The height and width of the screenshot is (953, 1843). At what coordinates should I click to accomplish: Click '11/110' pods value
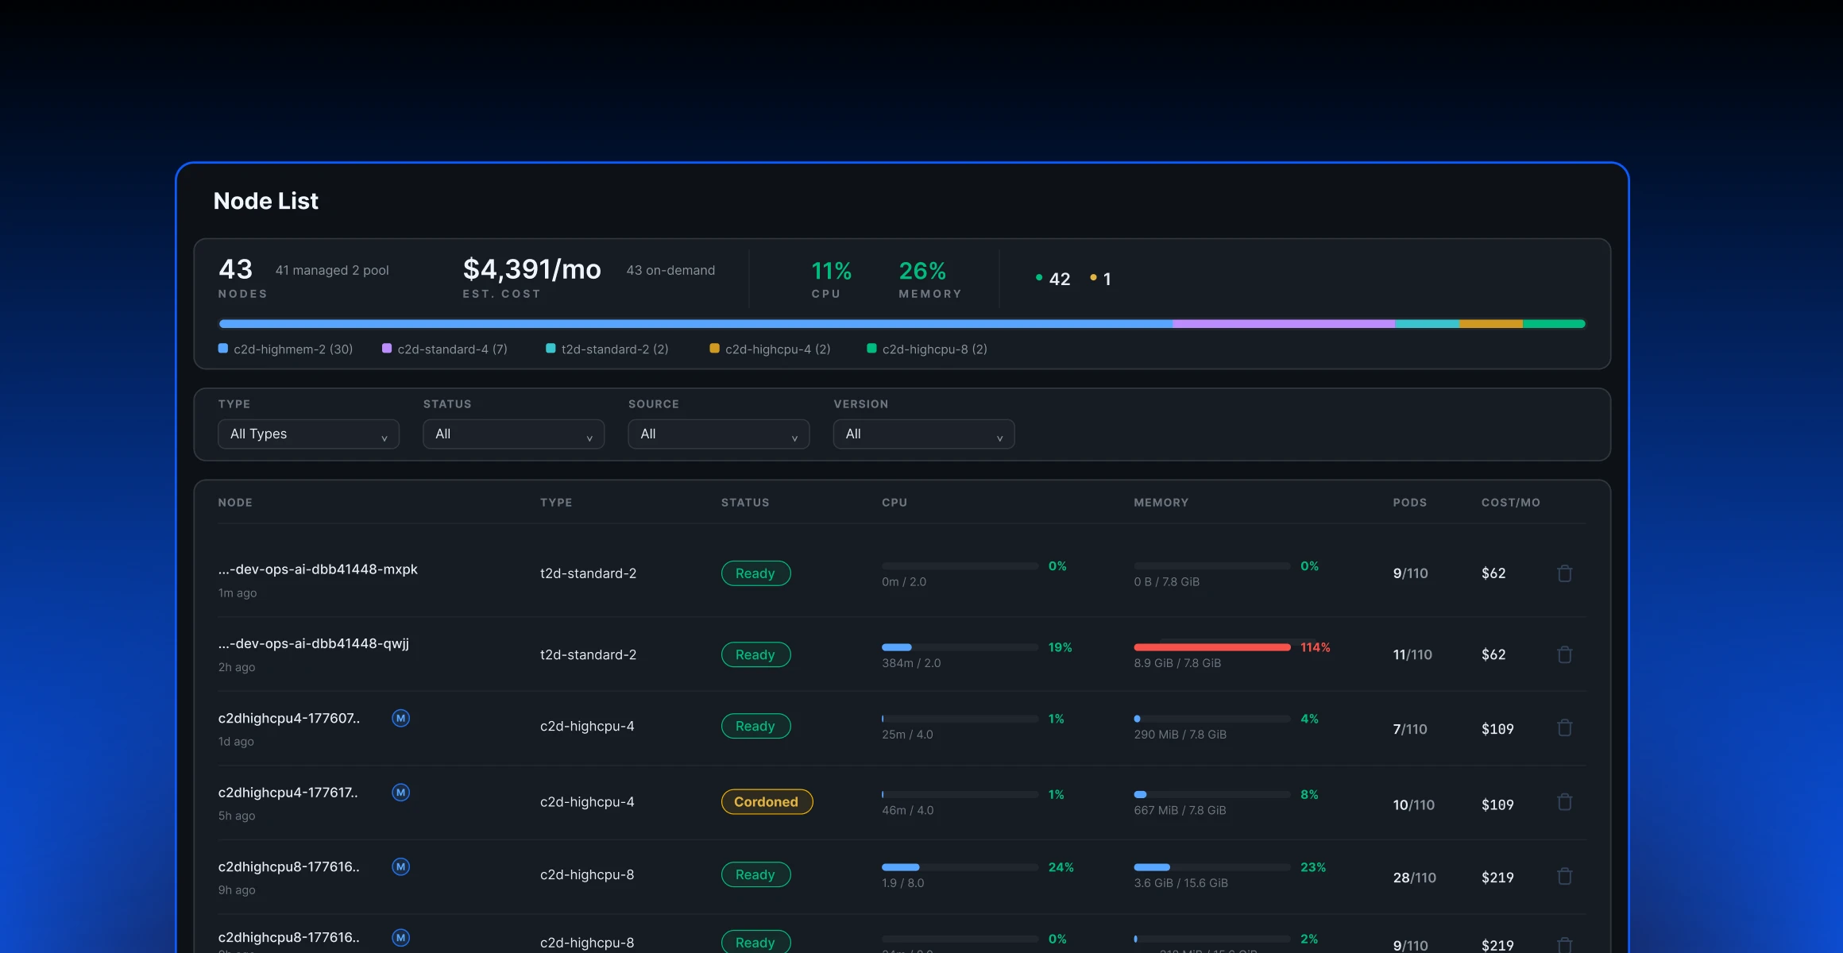(x=1412, y=654)
